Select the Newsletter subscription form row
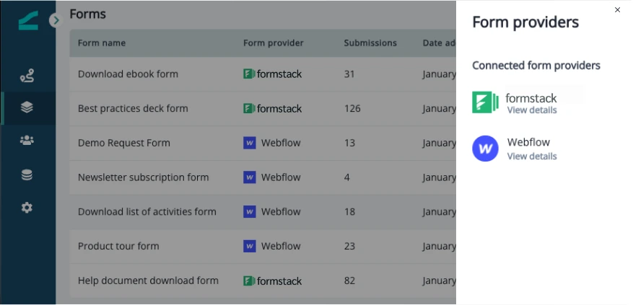633x305 pixels. click(x=263, y=177)
